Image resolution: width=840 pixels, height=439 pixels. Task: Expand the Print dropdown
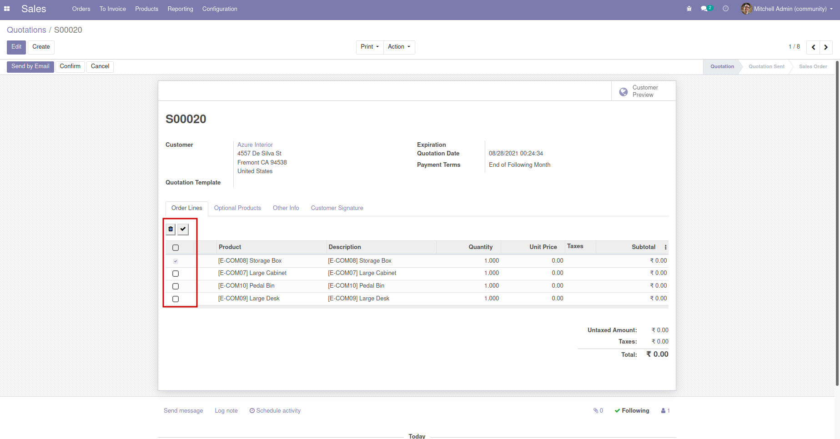click(x=369, y=47)
